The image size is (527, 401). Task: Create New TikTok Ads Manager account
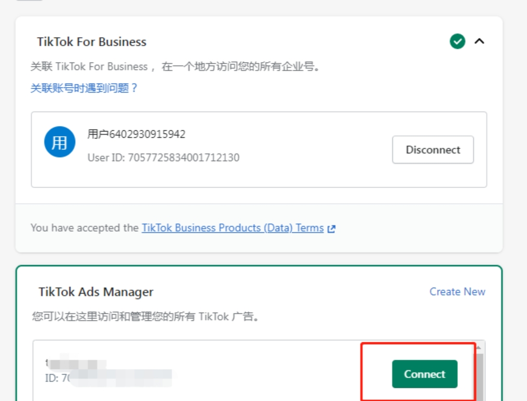457,291
